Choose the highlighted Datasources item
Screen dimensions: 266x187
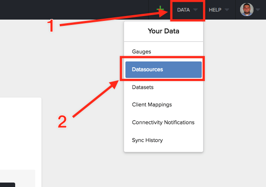[163, 69]
